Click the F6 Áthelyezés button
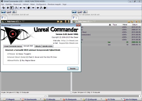 [x=71, y=99]
